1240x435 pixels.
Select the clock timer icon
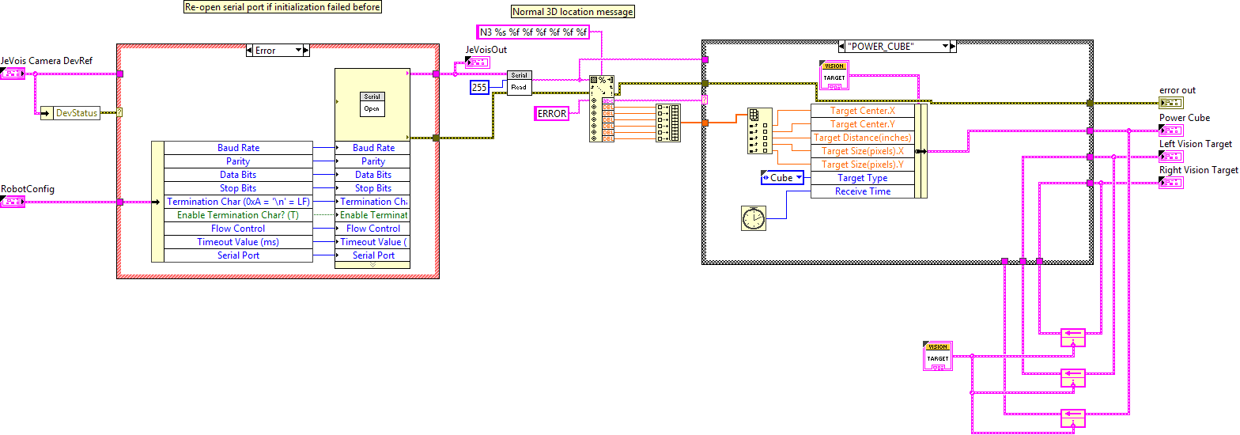coord(753,218)
